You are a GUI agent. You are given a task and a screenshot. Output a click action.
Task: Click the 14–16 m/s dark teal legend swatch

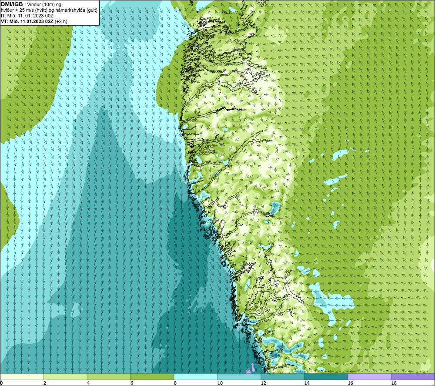[326, 377]
